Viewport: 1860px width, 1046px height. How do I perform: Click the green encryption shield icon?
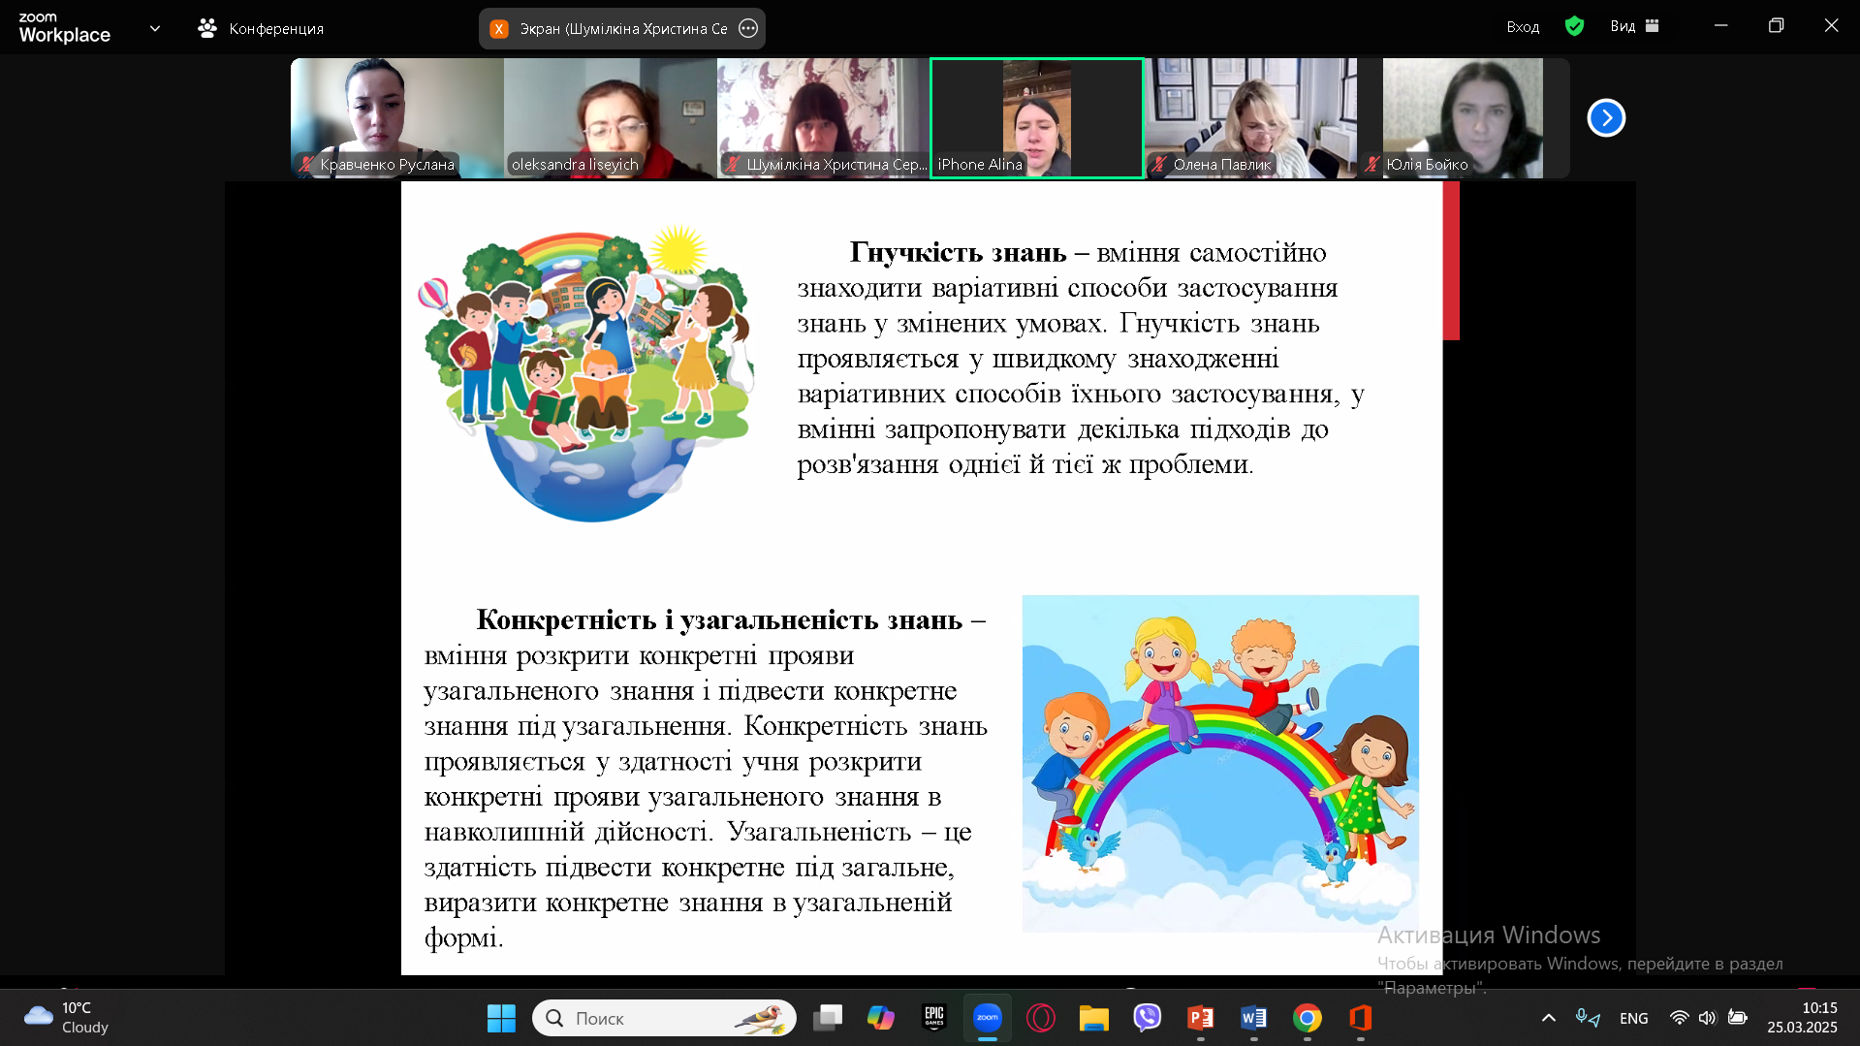click(x=1574, y=26)
